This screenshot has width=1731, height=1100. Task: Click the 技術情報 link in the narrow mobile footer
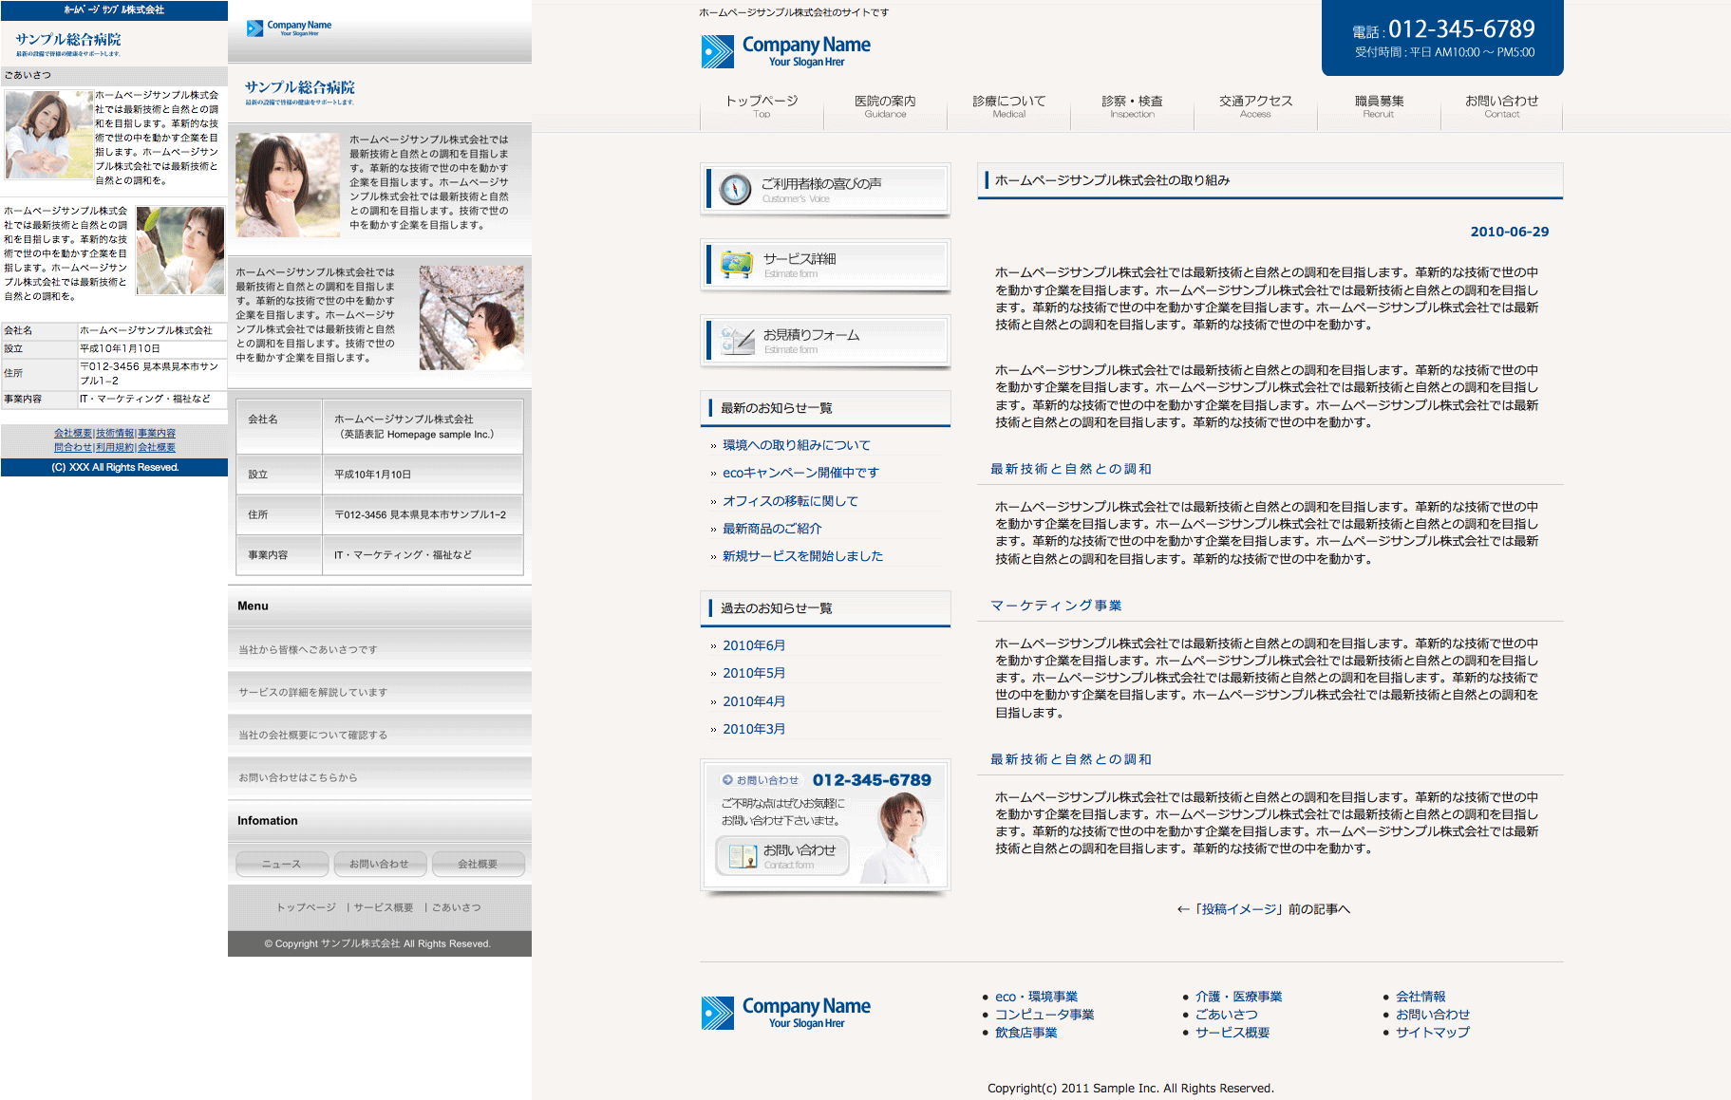click(x=115, y=433)
